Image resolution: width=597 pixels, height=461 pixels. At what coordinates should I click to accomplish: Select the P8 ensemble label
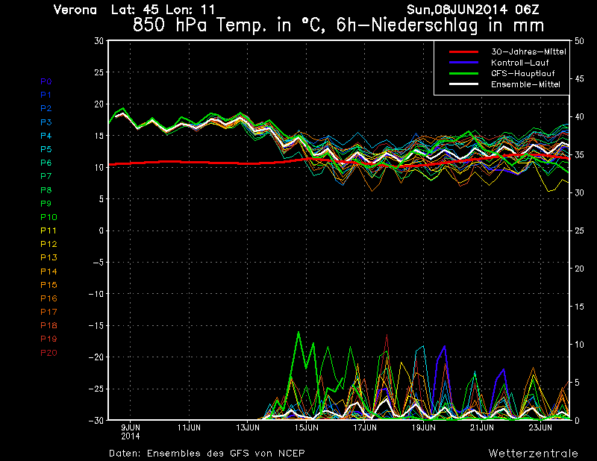46,190
